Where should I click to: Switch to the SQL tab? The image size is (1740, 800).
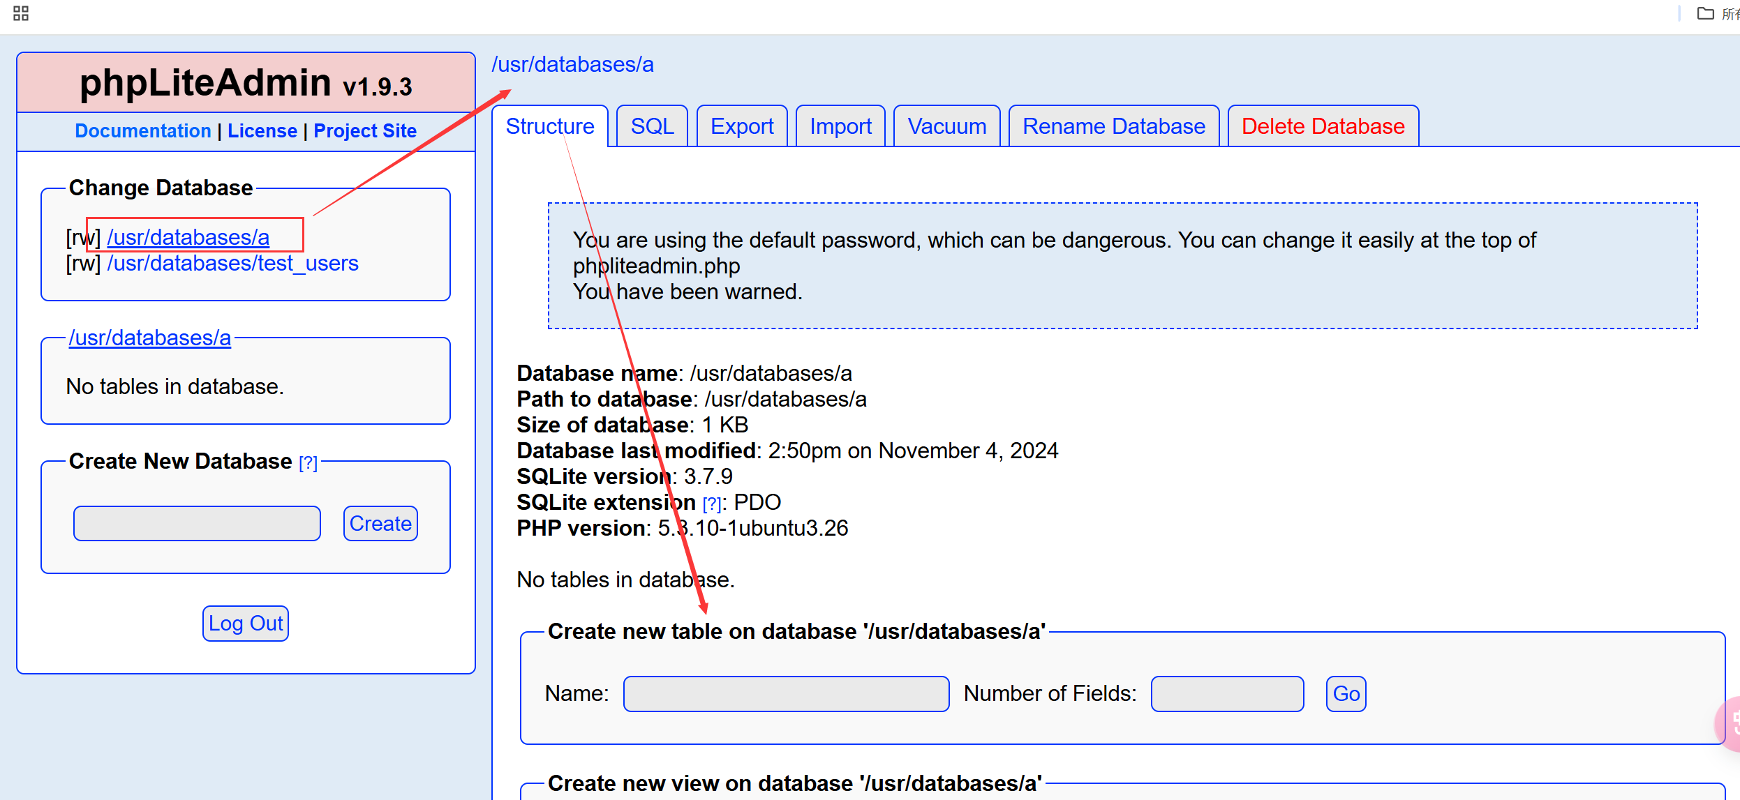click(x=653, y=126)
